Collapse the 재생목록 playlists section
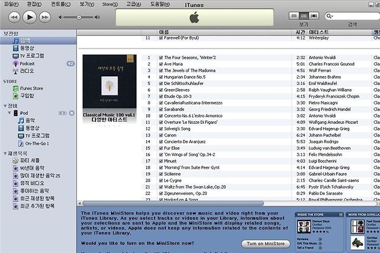380x253 pixels. point(5,153)
